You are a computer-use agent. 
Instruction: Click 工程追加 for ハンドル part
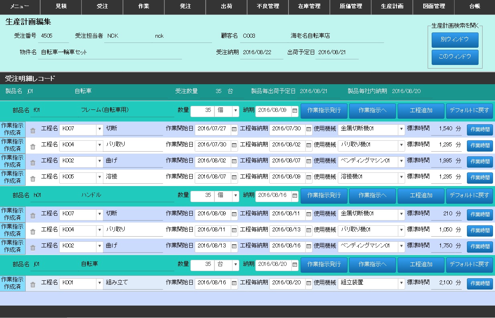(x=421, y=196)
